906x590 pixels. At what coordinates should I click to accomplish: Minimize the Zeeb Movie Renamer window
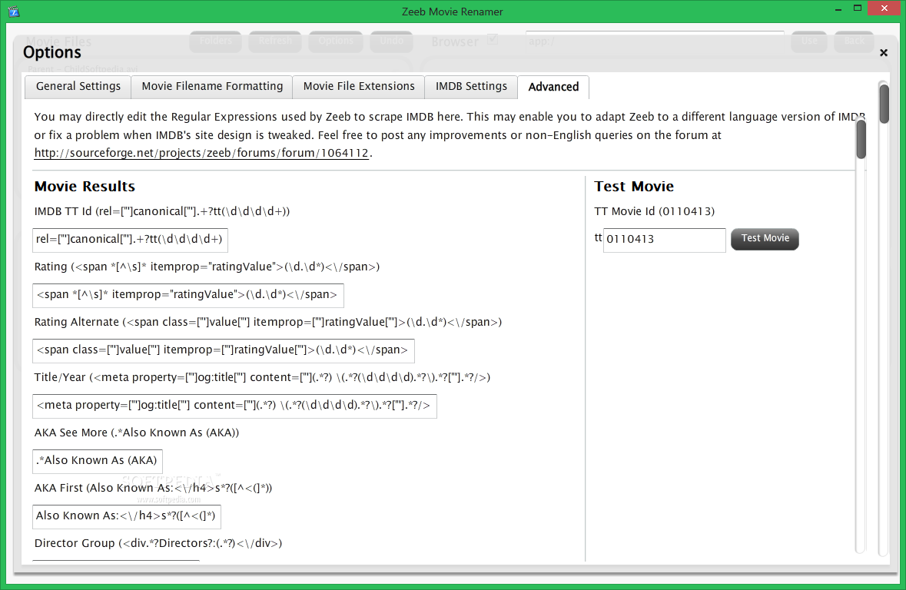(x=838, y=9)
